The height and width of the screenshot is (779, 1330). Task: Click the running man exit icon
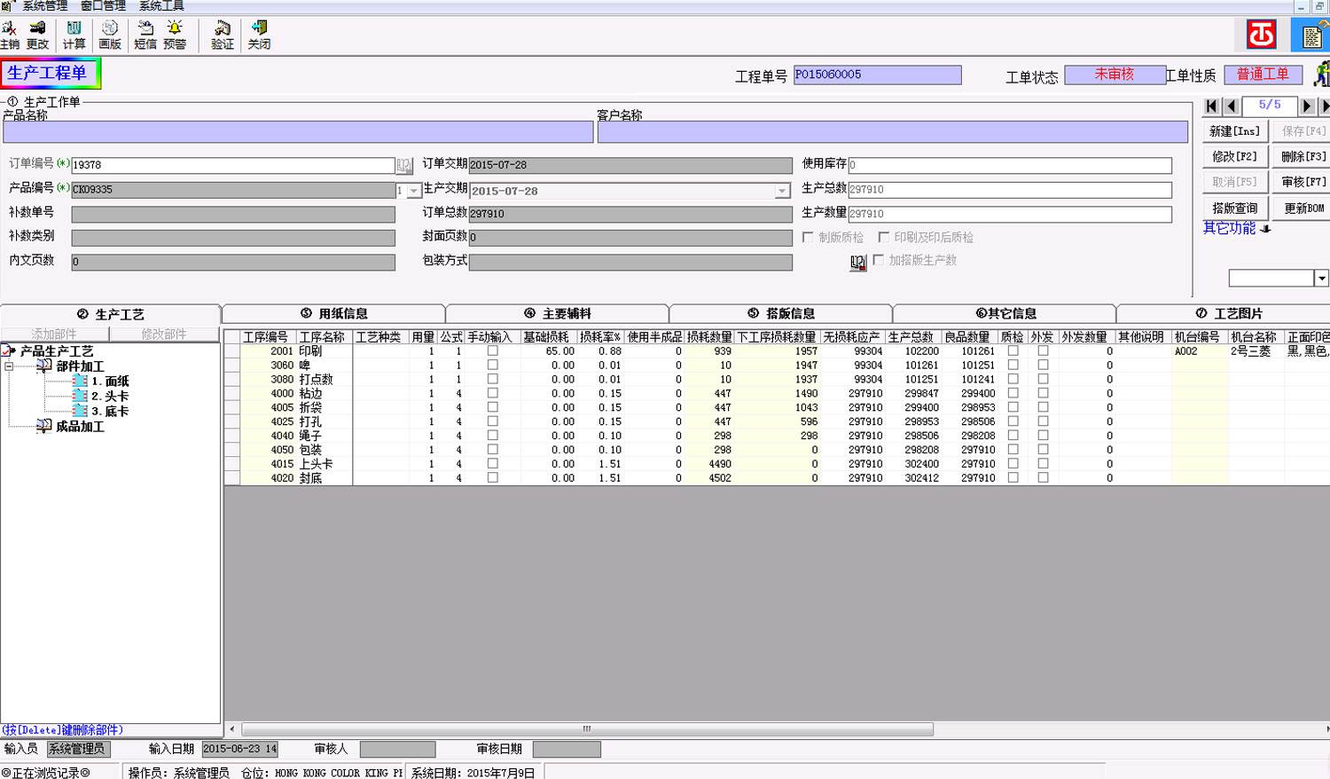coord(1322,75)
